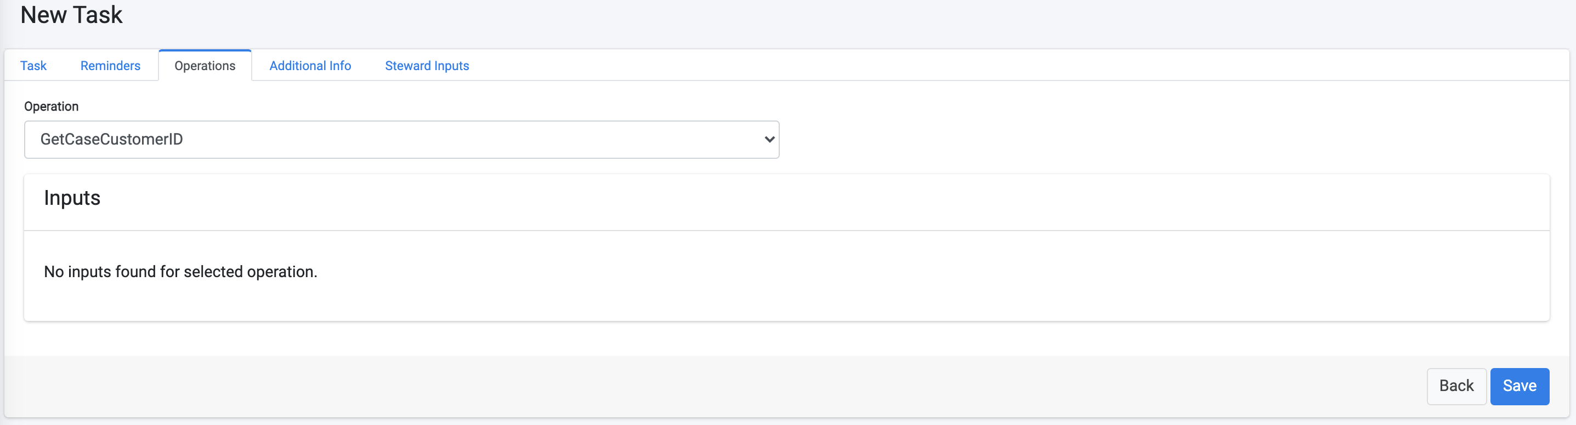Open the Reminders tab
The image size is (1576, 425).
coord(110,65)
